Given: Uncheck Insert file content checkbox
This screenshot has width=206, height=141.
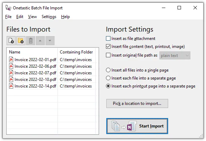Looking at the screenshot, I should pyautogui.click(x=108, y=47).
